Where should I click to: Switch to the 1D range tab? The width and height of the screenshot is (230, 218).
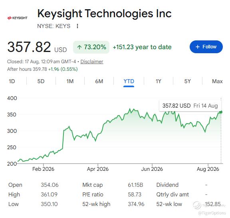pyautogui.click(x=12, y=81)
